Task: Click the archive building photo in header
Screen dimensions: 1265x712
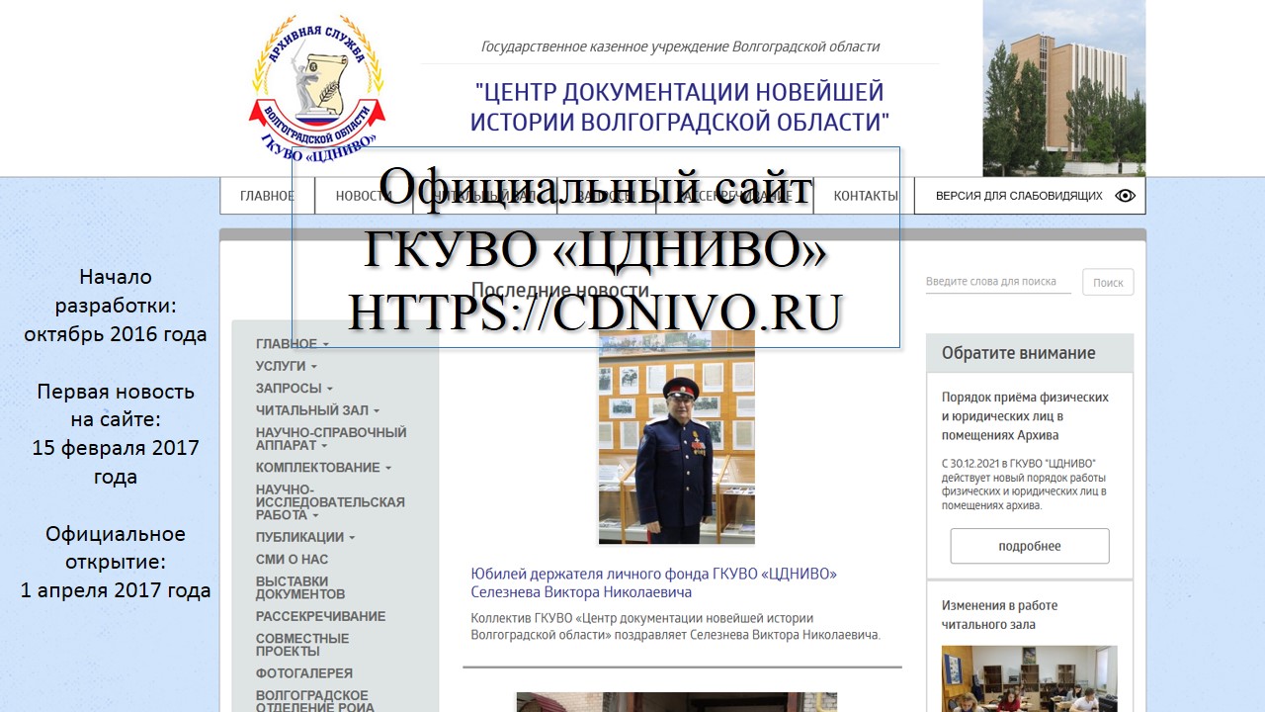Action: click(1064, 88)
